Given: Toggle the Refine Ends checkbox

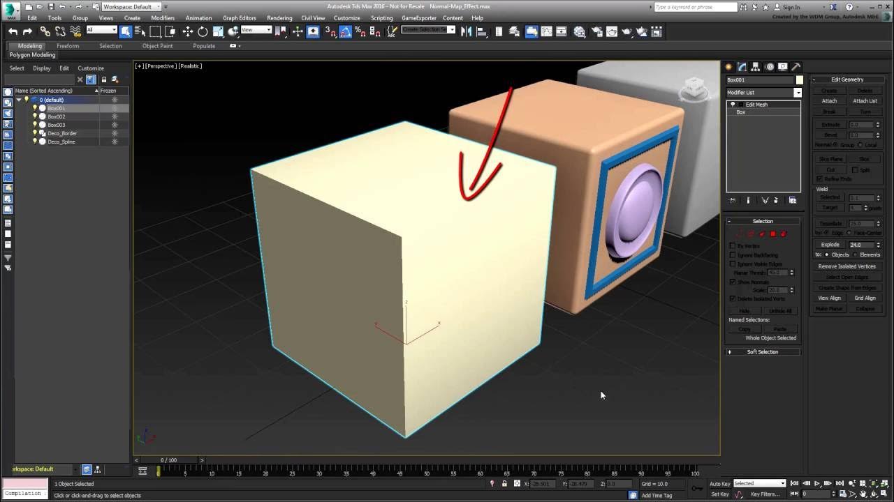Looking at the screenshot, I should point(820,178).
